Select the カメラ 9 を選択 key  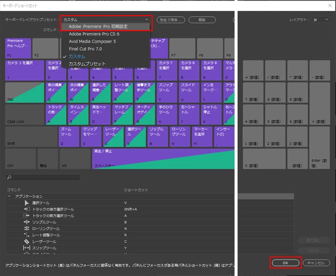[211, 70]
